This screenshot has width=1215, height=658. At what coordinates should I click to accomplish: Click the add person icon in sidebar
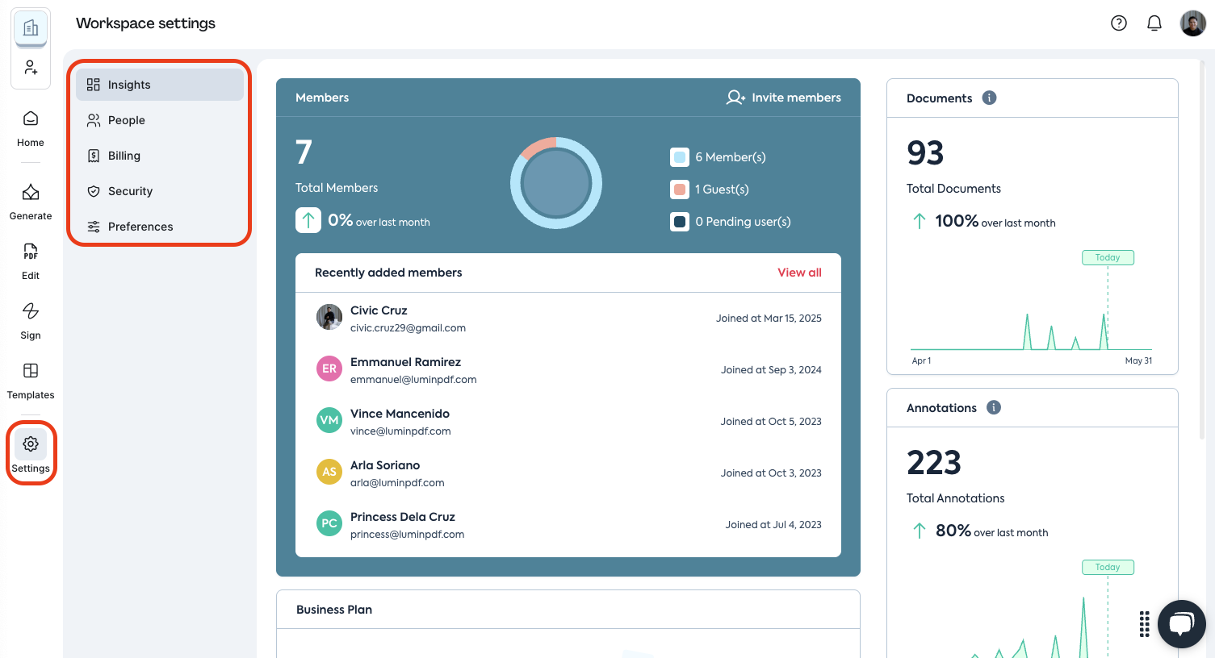(x=31, y=68)
